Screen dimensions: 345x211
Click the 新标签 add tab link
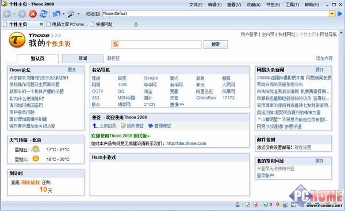(x=113, y=58)
